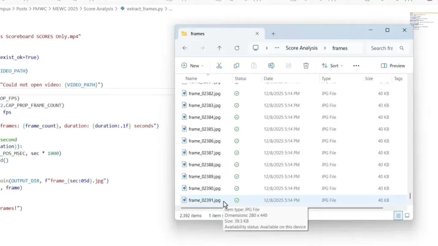Go up one folder level
Viewport: 438px width, 246px height.
click(x=219, y=48)
